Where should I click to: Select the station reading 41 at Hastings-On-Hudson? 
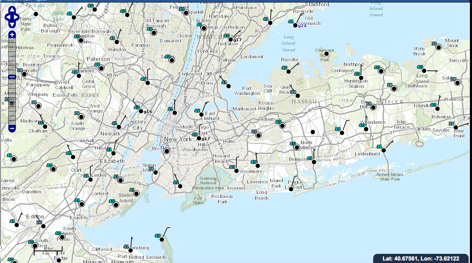204,28
